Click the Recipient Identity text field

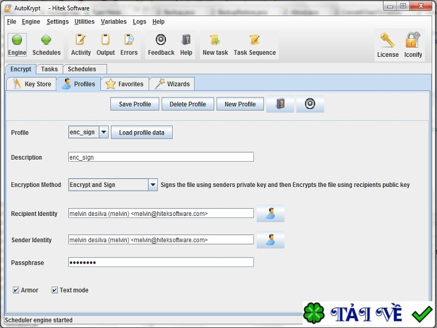pos(161,213)
